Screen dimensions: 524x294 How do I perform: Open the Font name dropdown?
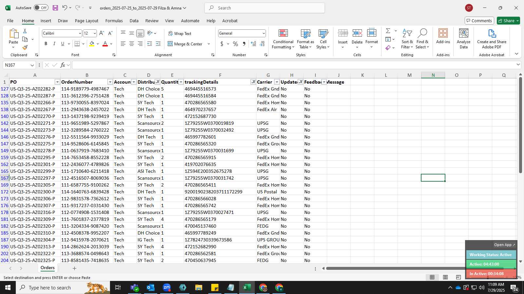(x=80, y=33)
